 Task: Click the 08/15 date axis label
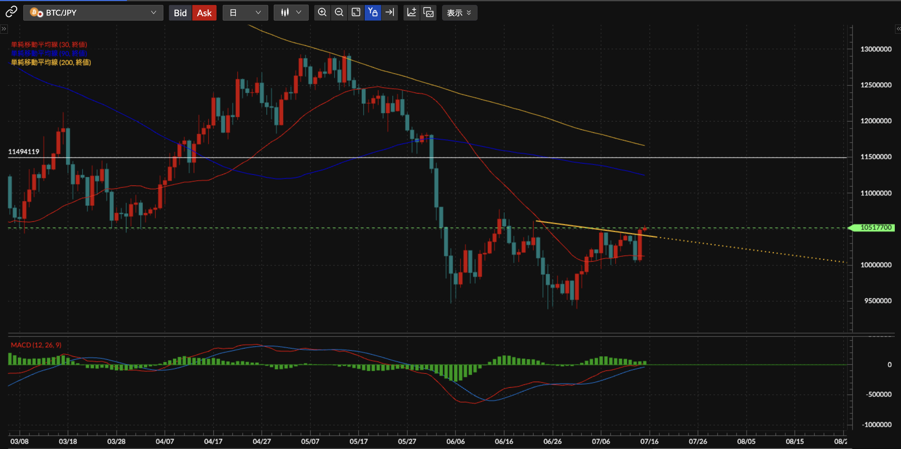pos(795,441)
